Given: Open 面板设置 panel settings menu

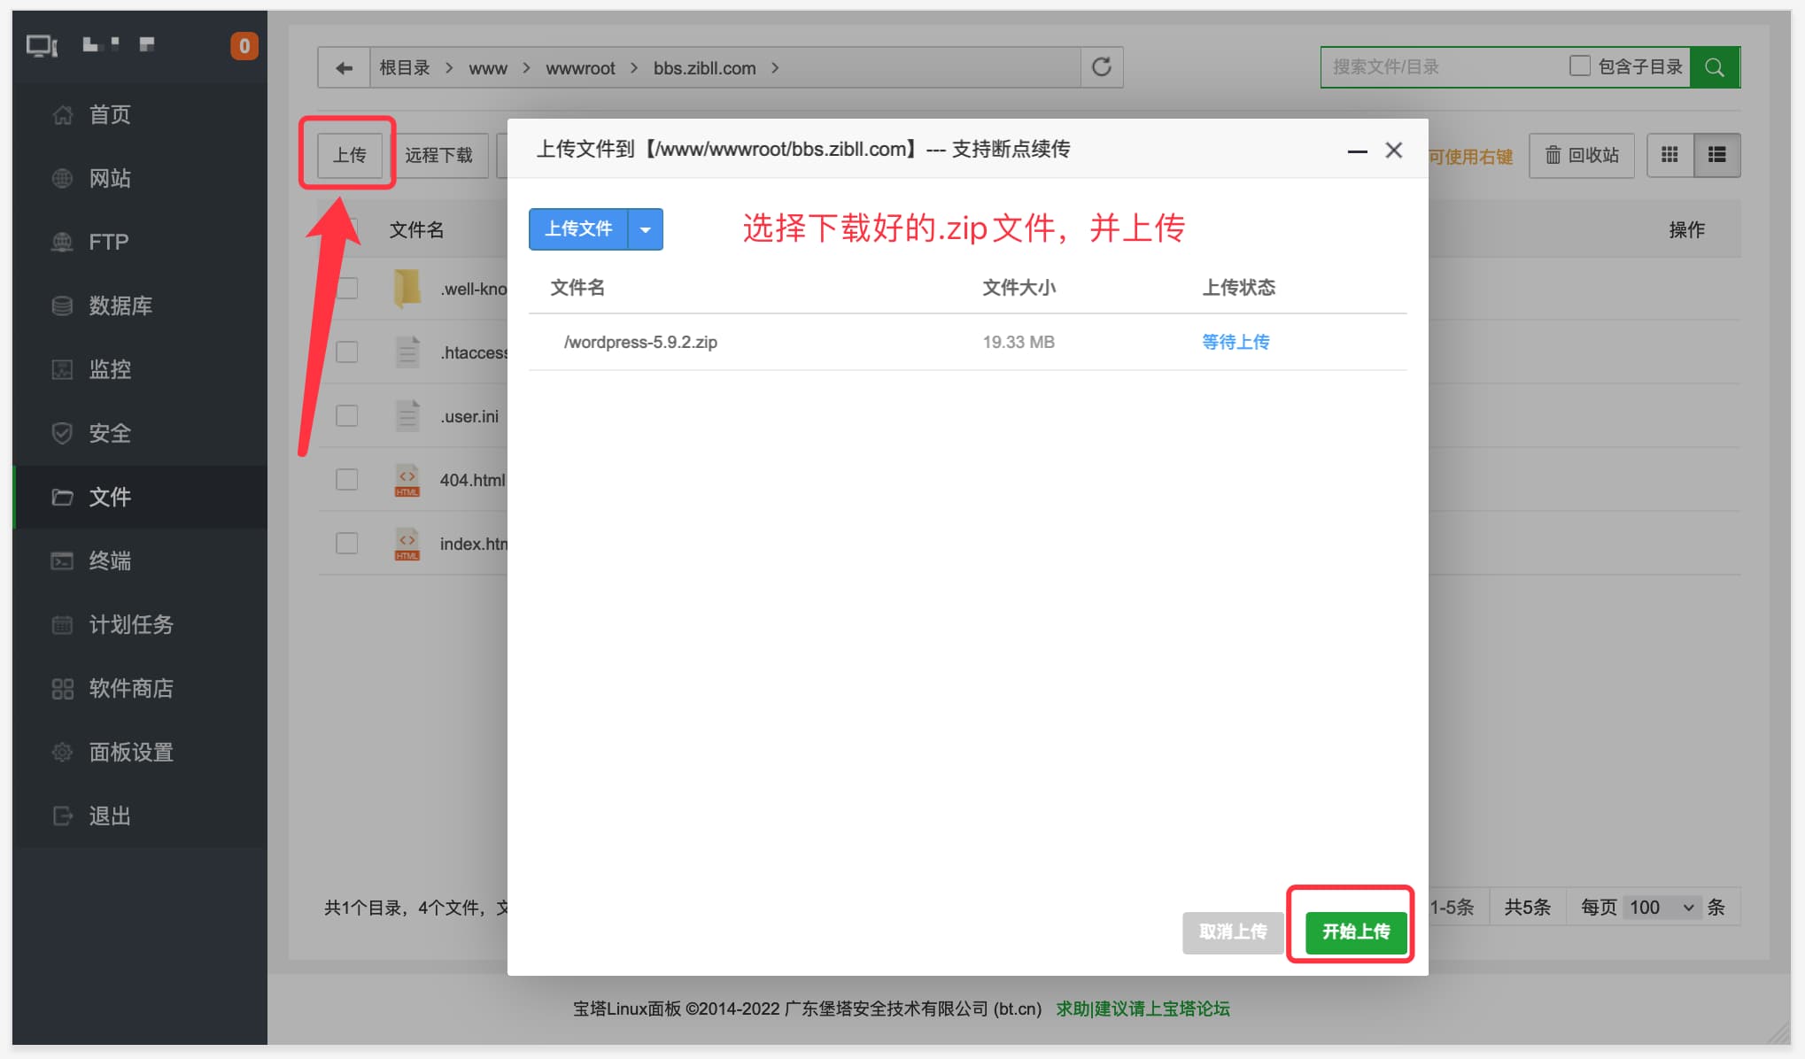Looking at the screenshot, I should point(130,752).
